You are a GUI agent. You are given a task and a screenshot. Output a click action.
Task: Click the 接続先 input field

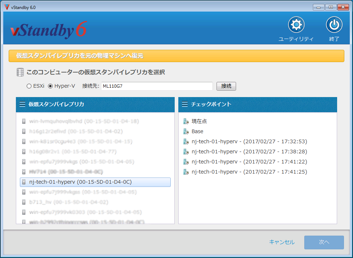click(156, 86)
